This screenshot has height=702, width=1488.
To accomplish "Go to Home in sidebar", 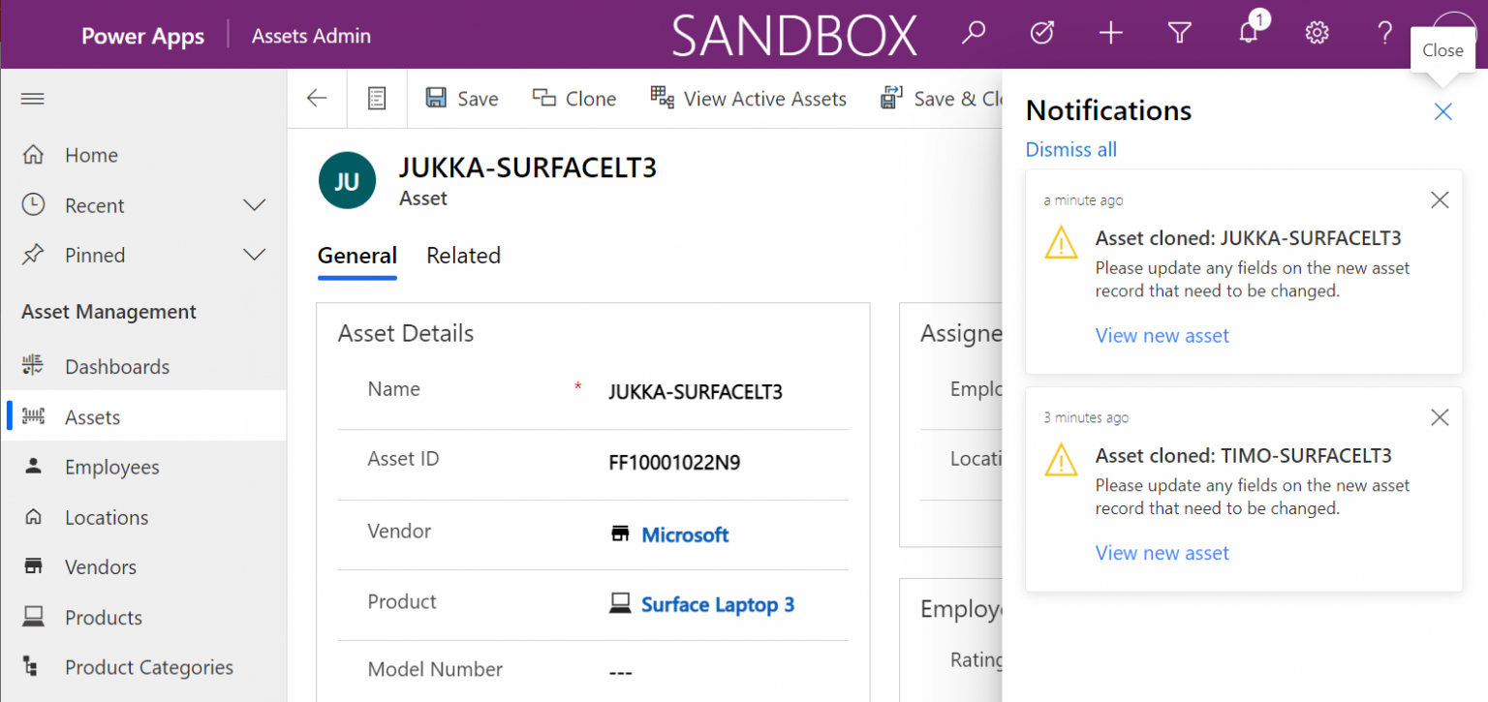I will pos(143,155).
